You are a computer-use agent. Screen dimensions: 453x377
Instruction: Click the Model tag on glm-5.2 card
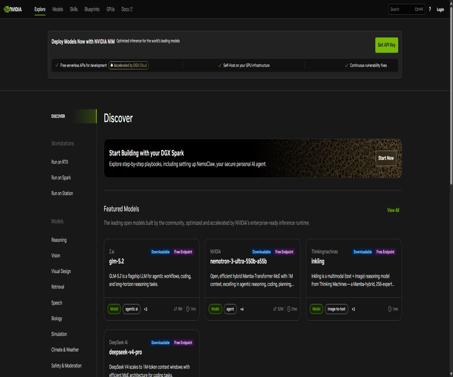(114, 309)
